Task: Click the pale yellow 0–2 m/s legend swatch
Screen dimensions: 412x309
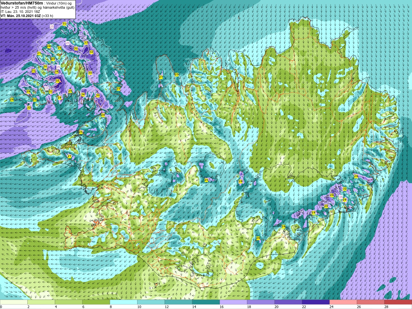Action: pos(14,302)
